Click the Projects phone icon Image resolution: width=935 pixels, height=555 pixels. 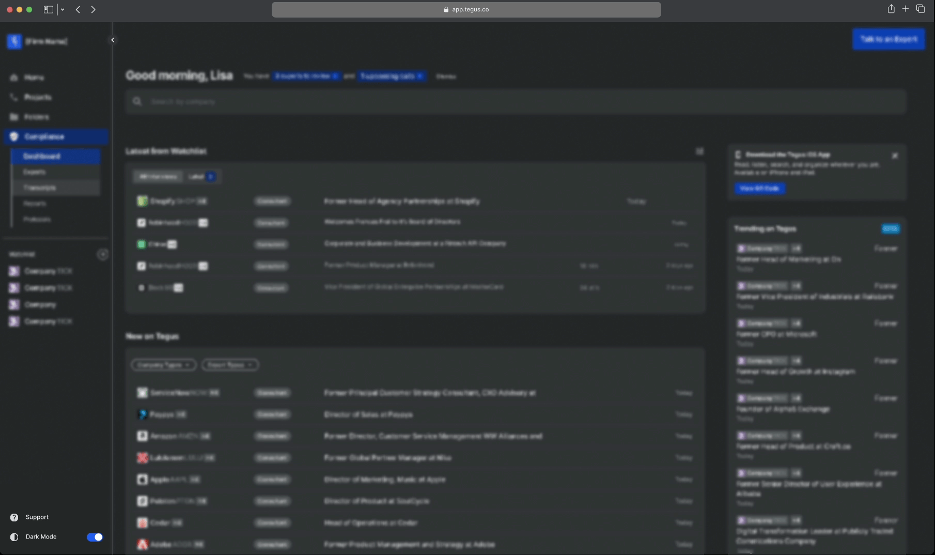pos(14,97)
